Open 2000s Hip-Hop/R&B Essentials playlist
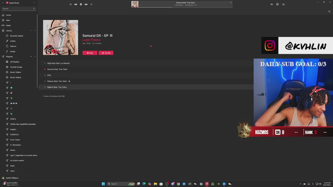 [23, 124]
